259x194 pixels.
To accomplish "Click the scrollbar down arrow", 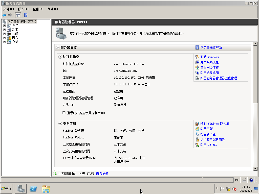I will point(255,168).
